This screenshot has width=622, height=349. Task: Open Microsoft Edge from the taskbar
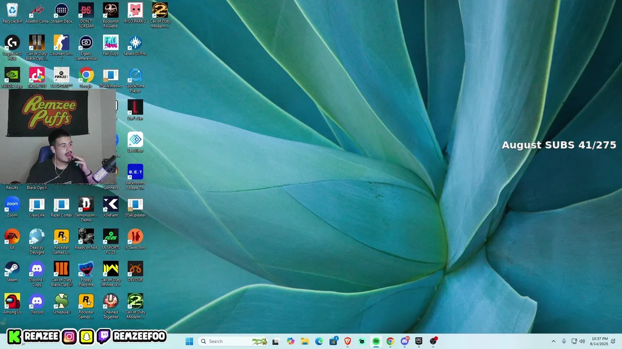click(319, 341)
